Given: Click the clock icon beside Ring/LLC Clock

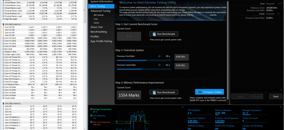Looking at the screenshot, I should 3,52.
